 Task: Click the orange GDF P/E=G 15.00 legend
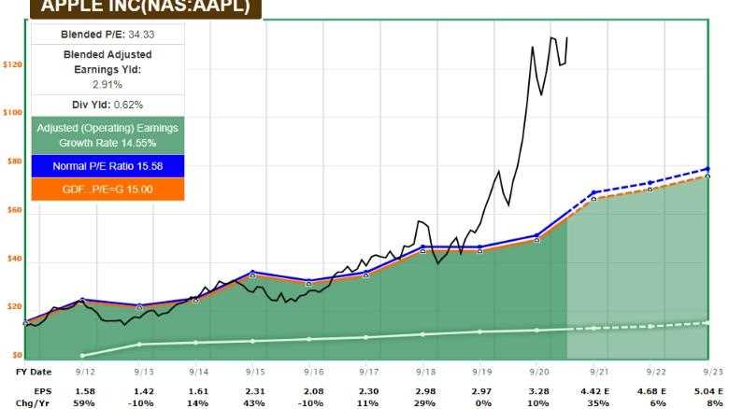107,190
